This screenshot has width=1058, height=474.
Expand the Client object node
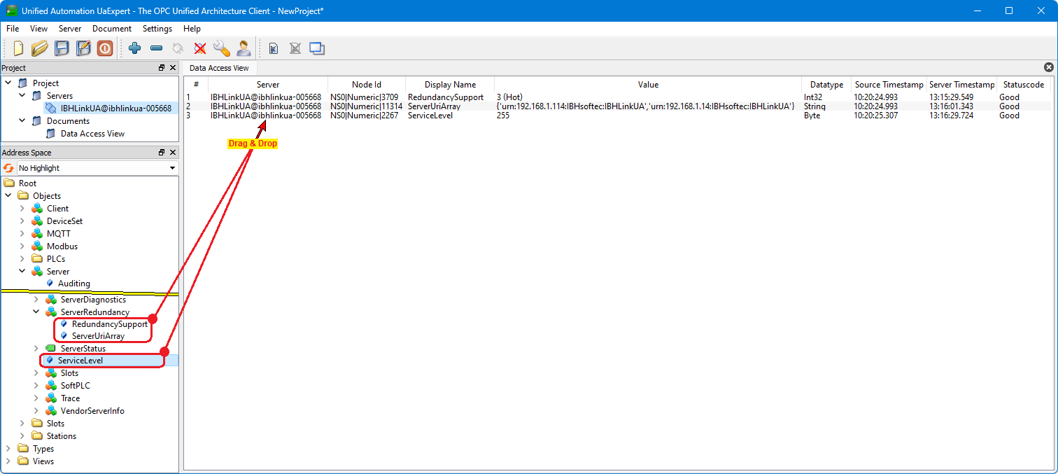click(22, 209)
